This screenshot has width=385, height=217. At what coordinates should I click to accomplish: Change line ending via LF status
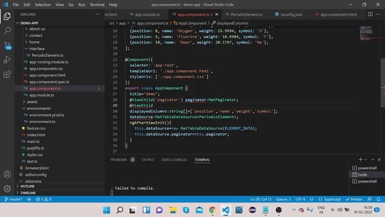(312, 199)
